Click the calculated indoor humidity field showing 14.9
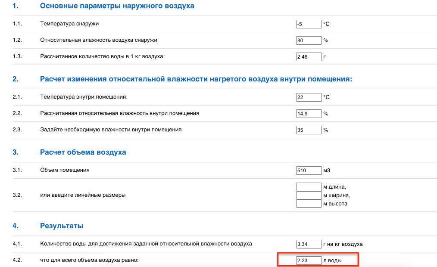This screenshot has height=267, width=437. pos(309,114)
